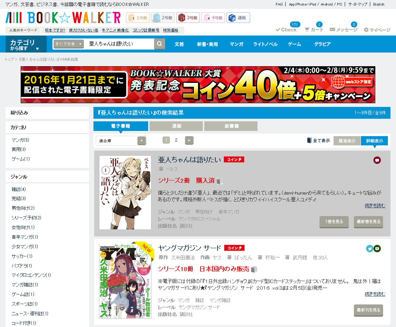Click the 全て表示 book icon option
The width and height of the screenshot is (396, 327).
tap(318, 140)
